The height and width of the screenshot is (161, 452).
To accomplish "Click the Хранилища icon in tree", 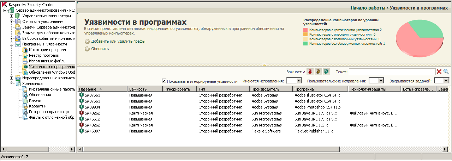I will (x=18, y=83).
